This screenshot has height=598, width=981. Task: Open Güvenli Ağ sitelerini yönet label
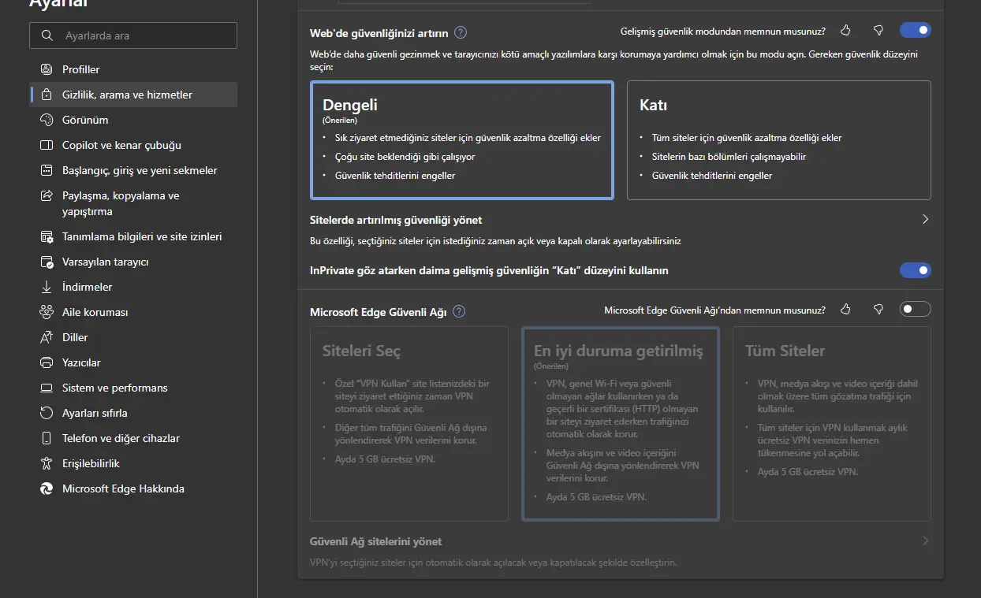click(x=375, y=541)
